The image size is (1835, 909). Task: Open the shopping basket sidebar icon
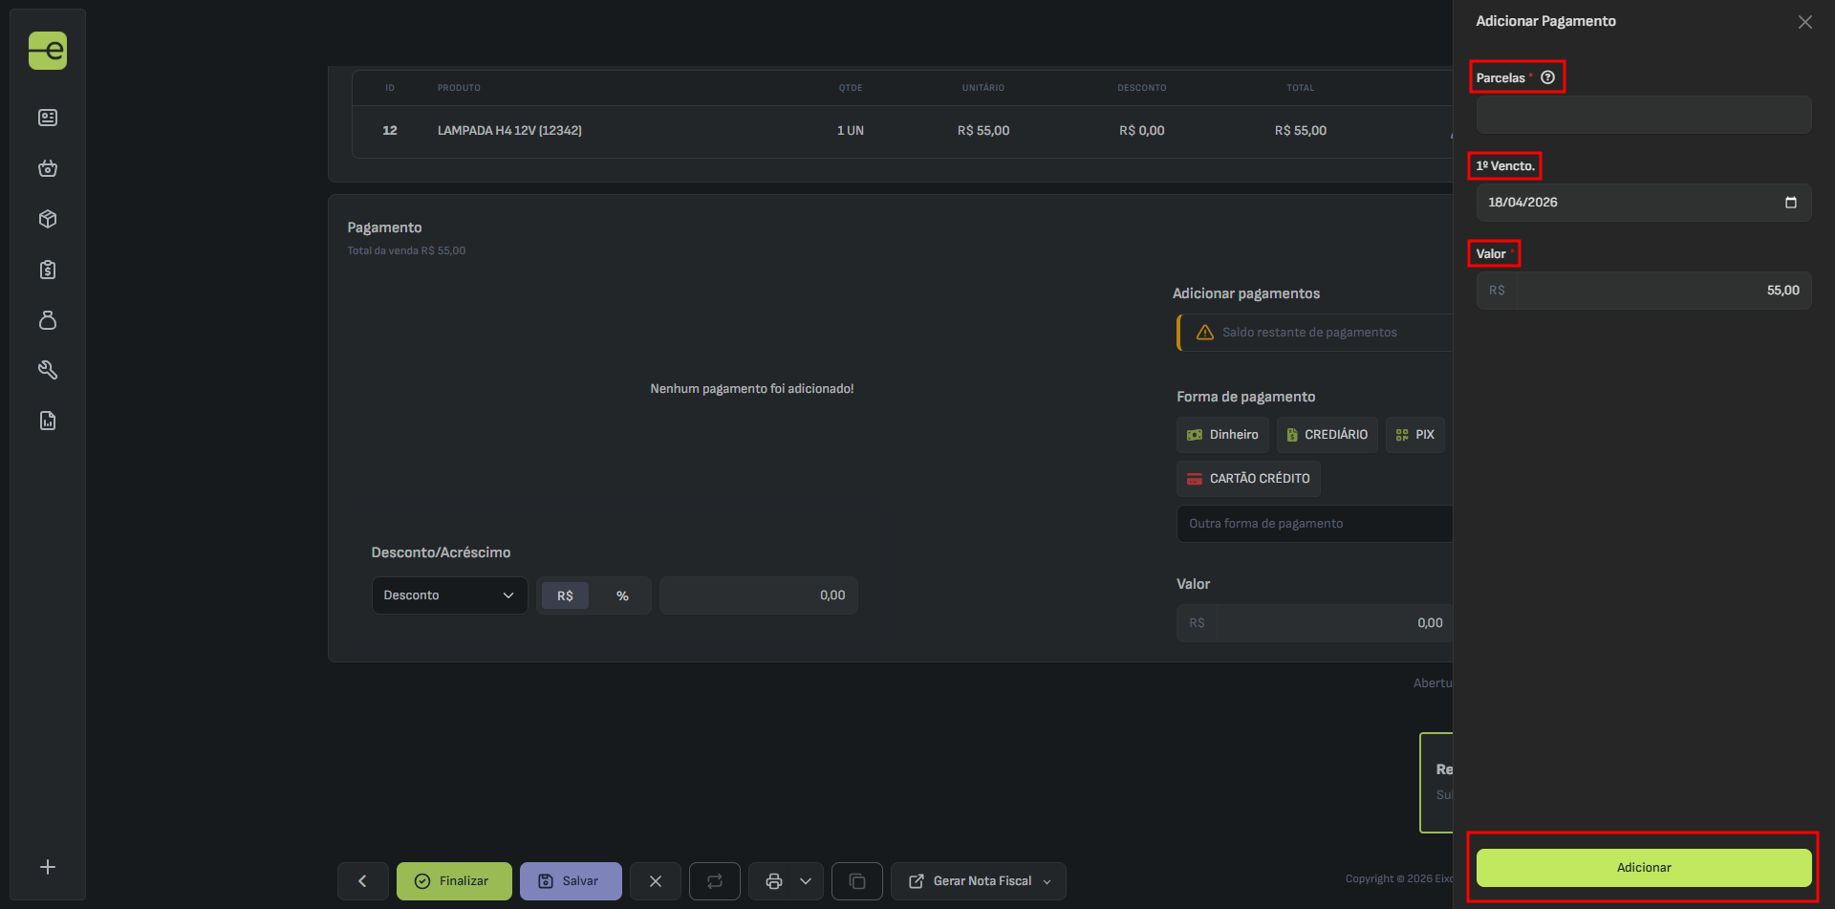tap(48, 169)
